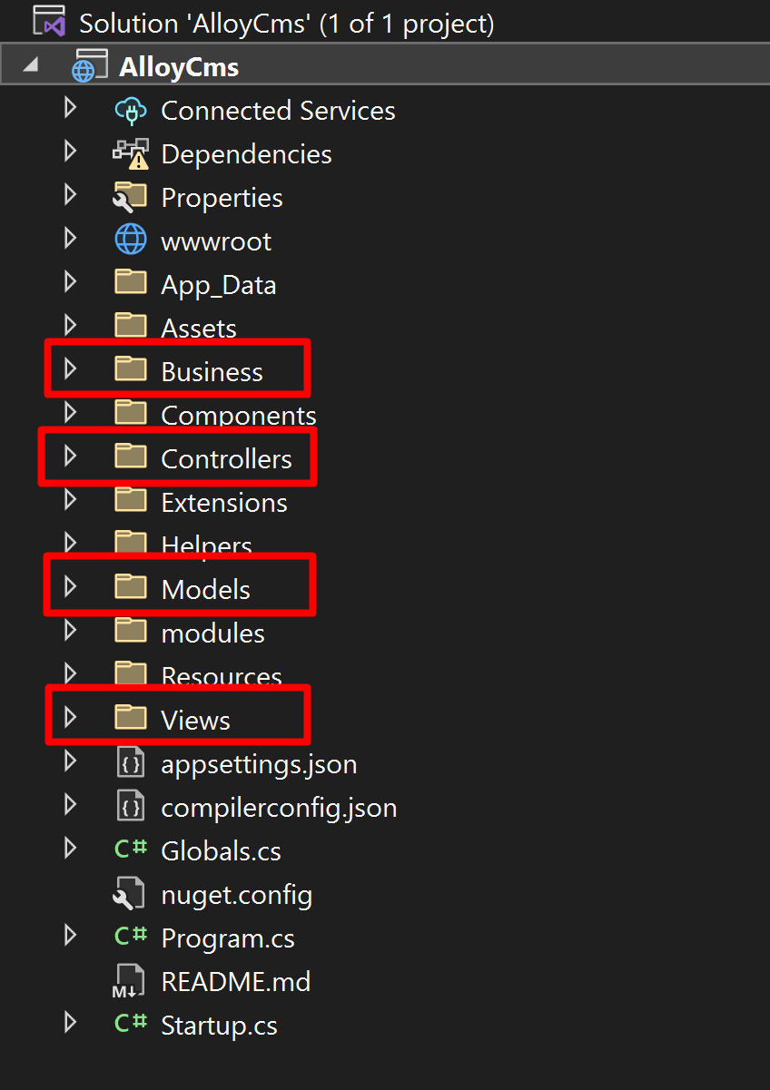Image resolution: width=770 pixels, height=1090 pixels.
Task: Click the appsettings.json braces file icon
Action: [131, 764]
